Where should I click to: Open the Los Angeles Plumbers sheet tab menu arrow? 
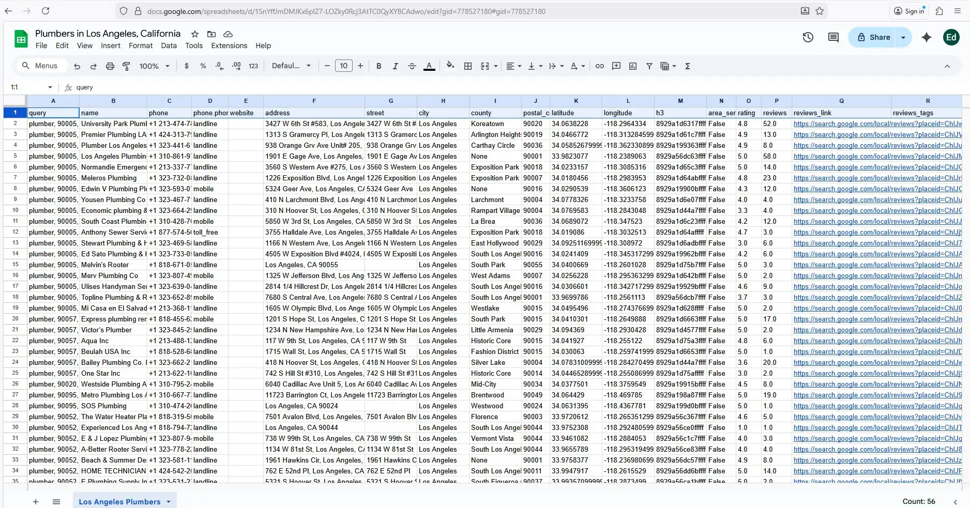pos(169,502)
